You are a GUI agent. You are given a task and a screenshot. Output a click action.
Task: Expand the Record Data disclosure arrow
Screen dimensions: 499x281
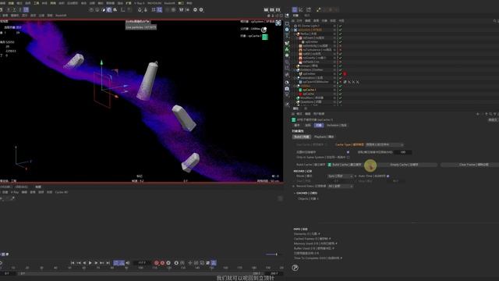tap(294, 186)
